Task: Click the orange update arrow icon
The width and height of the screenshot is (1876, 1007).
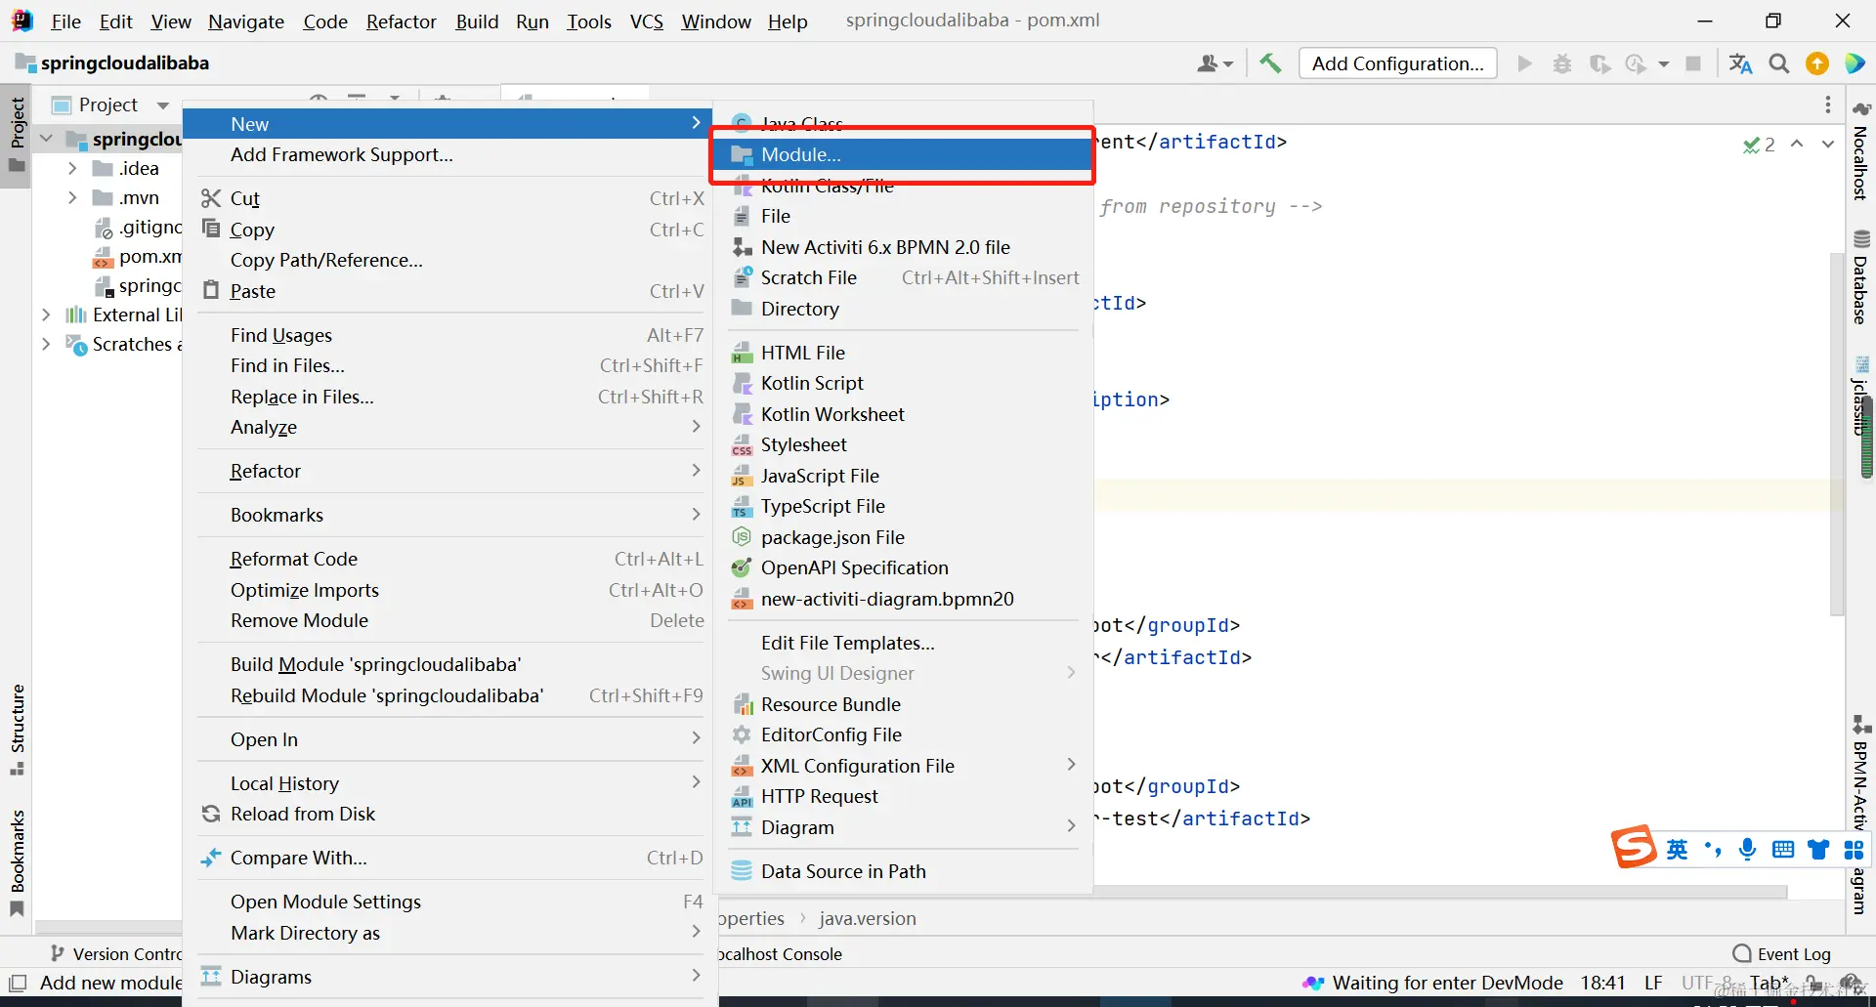Action: (1817, 63)
